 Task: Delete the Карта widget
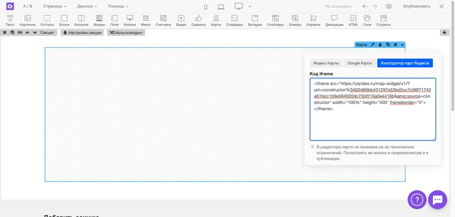pyautogui.click(x=395, y=45)
